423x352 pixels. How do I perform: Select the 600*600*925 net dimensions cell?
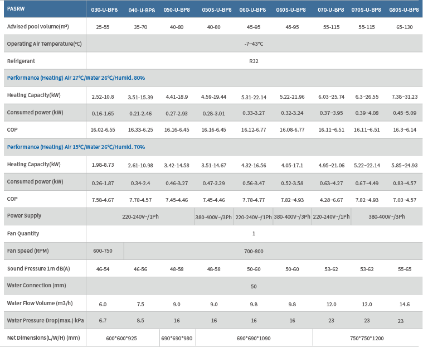(121, 338)
